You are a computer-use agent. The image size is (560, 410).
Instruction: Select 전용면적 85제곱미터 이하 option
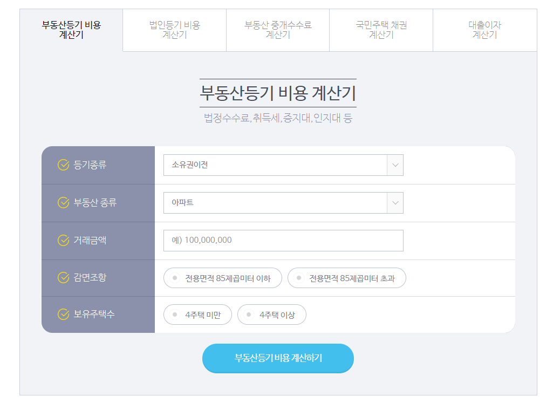point(223,278)
